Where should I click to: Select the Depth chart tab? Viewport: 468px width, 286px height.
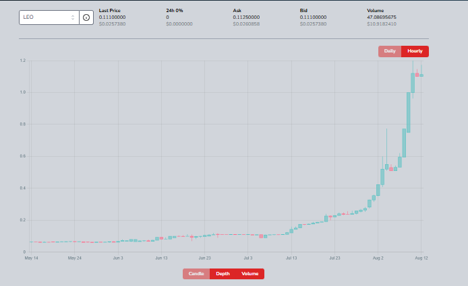coord(223,274)
